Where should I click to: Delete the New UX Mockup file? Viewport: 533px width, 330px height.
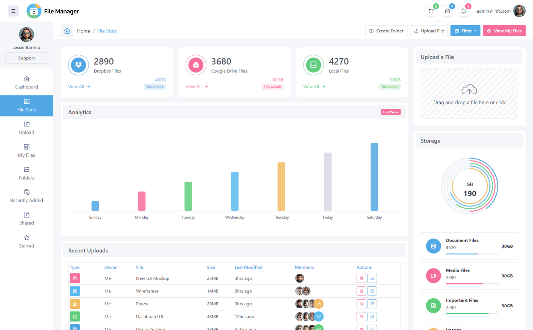(x=361, y=278)
